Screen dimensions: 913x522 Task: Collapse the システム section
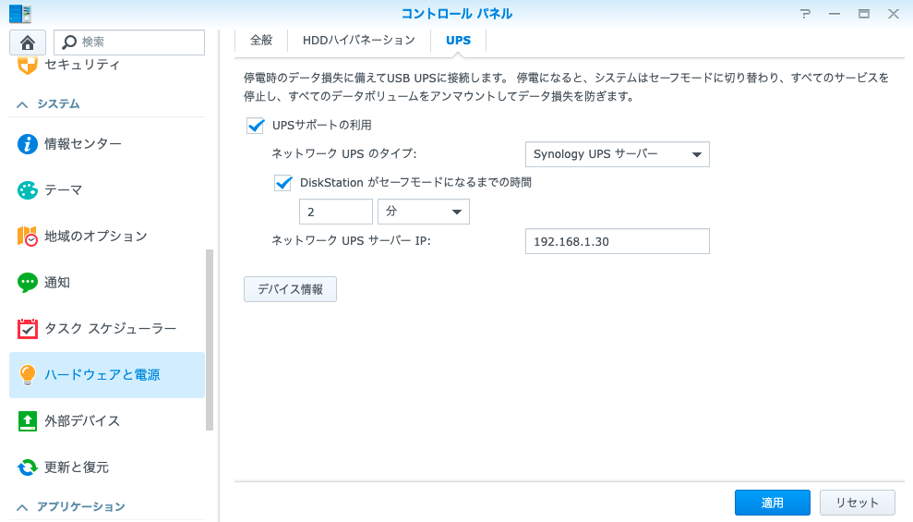tap(22, 104)
